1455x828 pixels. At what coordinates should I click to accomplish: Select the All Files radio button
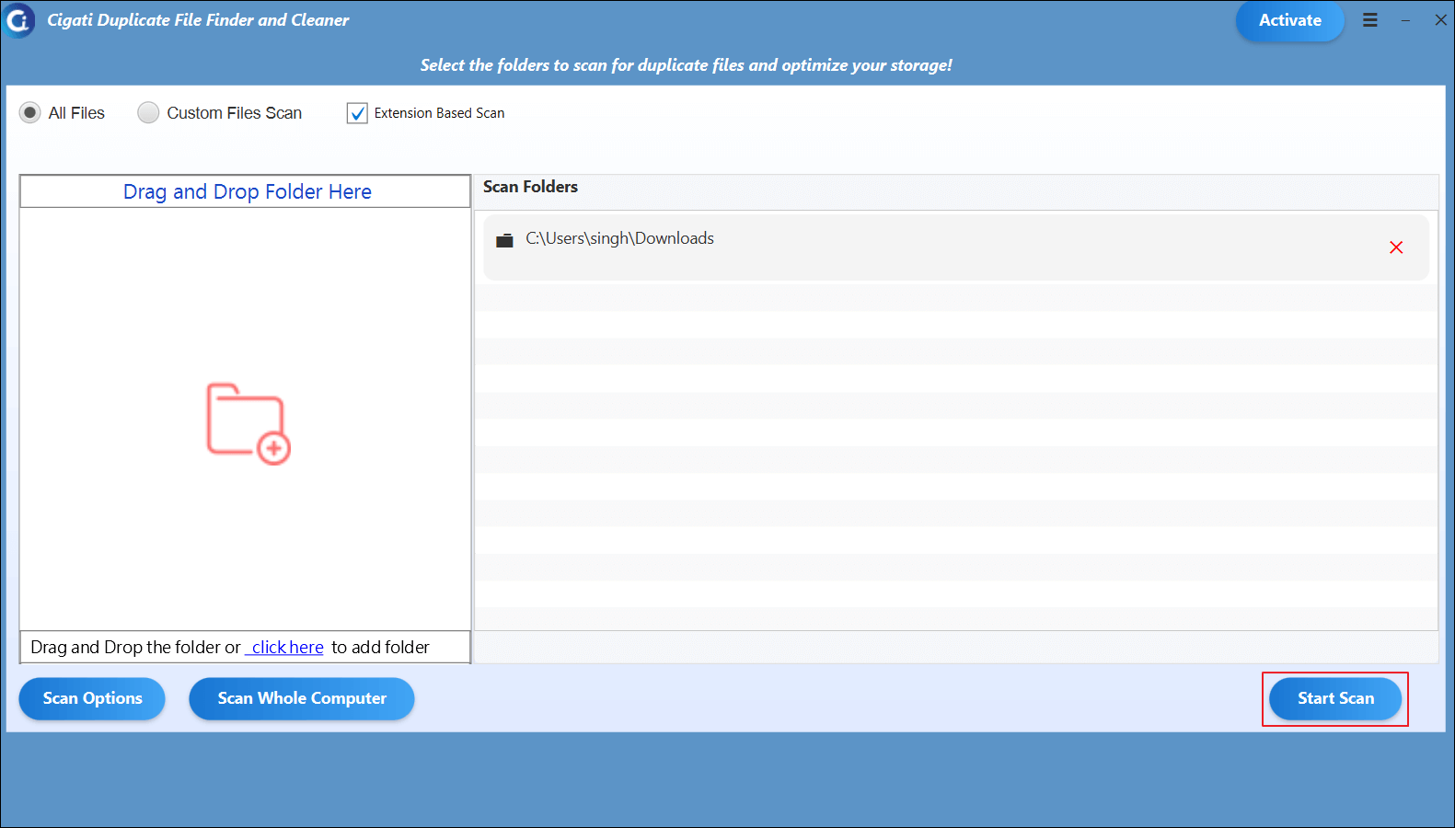[x=30, y=112]
